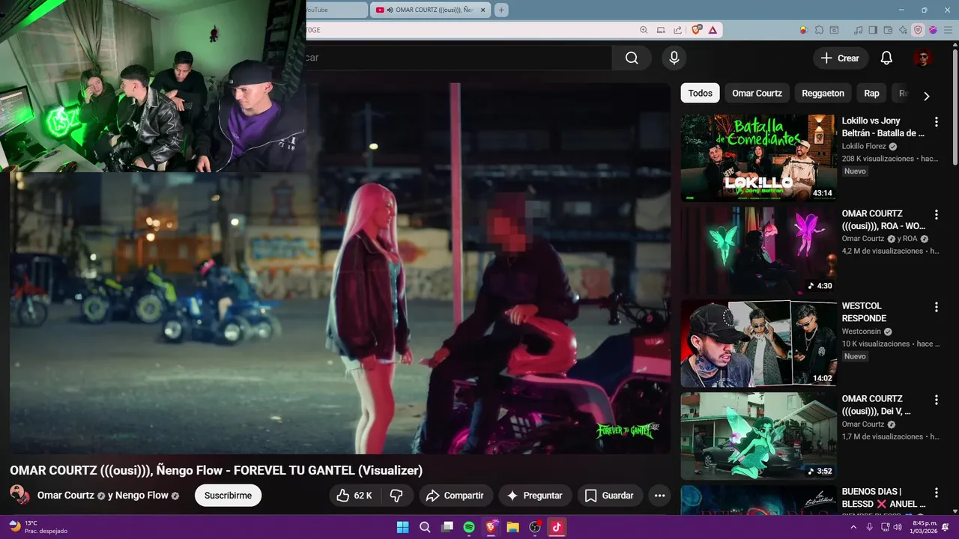959x539 pixels.
Task: Open Lokillo vs Jony Beltrán thumbnail
Action: click(758, 158)
